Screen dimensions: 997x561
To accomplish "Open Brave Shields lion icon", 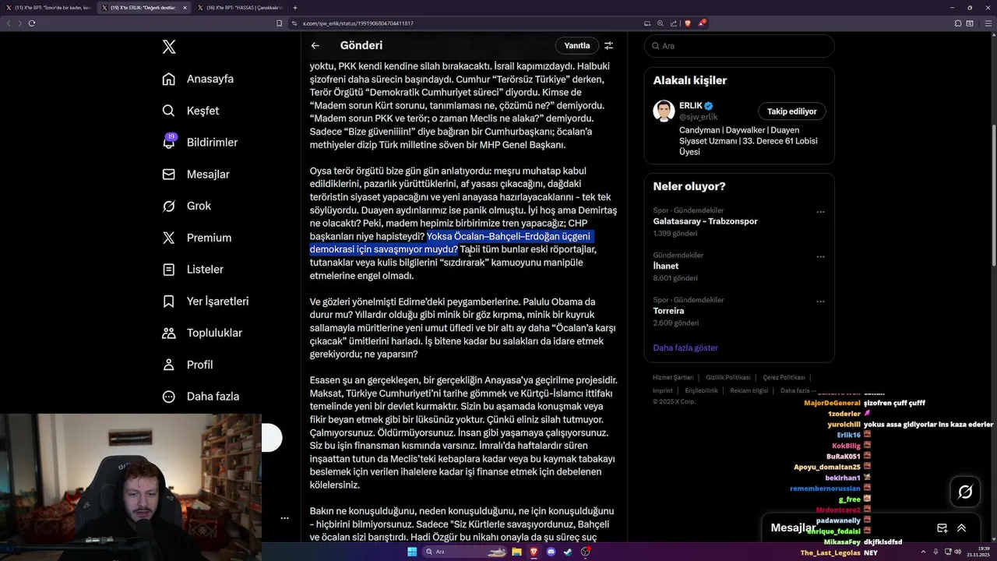I will click(x=688, y=23).
